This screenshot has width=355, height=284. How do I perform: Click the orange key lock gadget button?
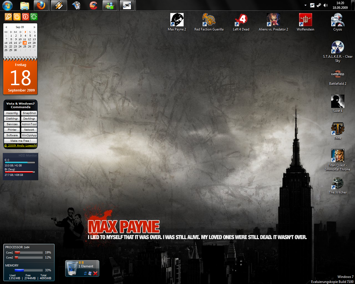tap(8, 17)
